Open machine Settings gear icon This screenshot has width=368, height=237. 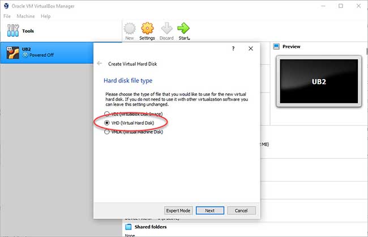point(147,28)
